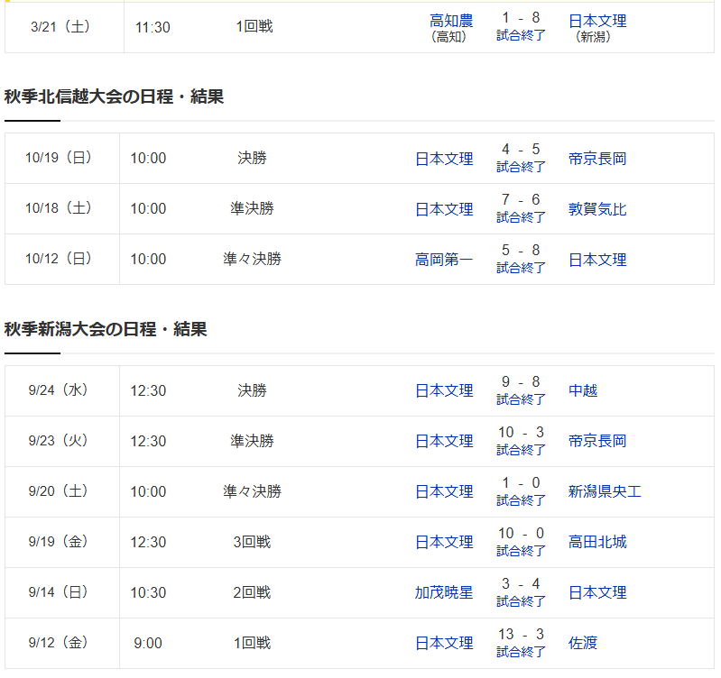Image resolution: width=721 pixels, height=678 pixels.
Task: Open the 新潟県央工 team link
Action: click(605, 492)
